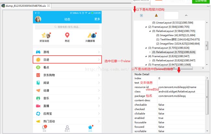Click the chevron on the 阅读 row
This screenshot has height=134, width=211.
99,83
